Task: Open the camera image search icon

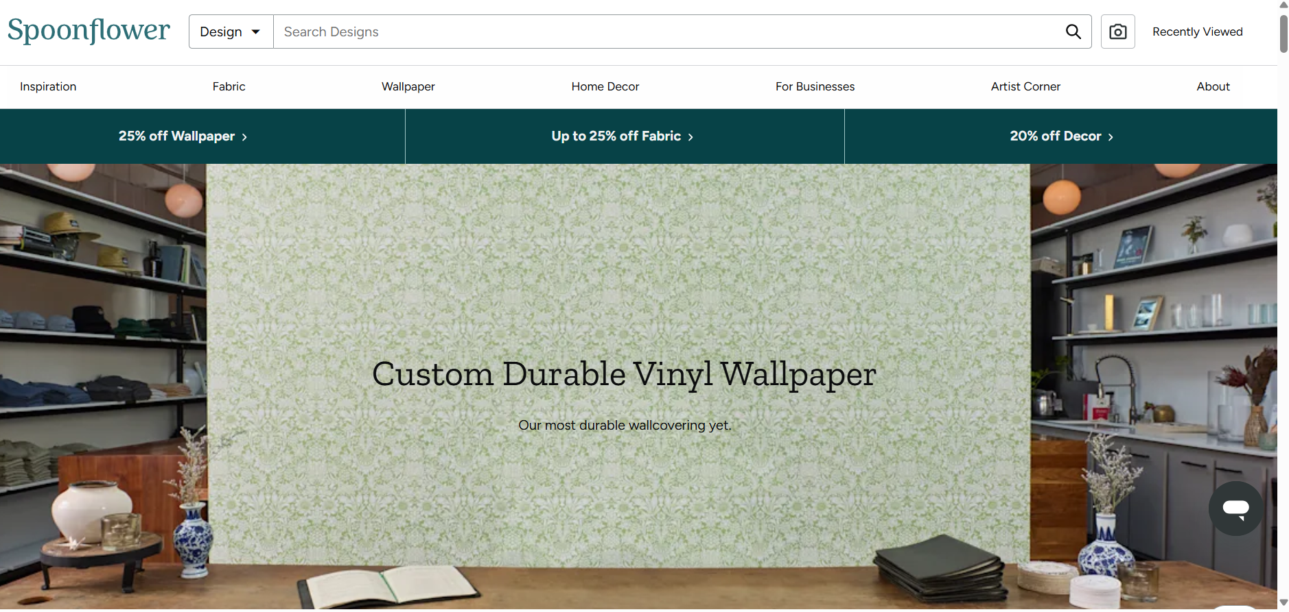Action: (x=1118, y=32)
